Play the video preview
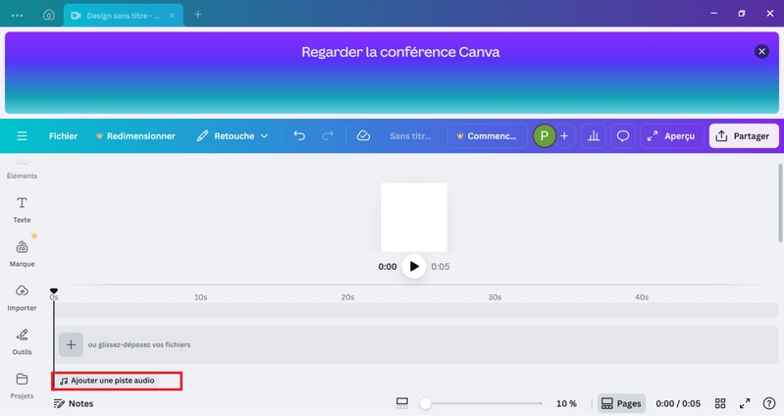This screenshot has height=416, width=784. 414,267
